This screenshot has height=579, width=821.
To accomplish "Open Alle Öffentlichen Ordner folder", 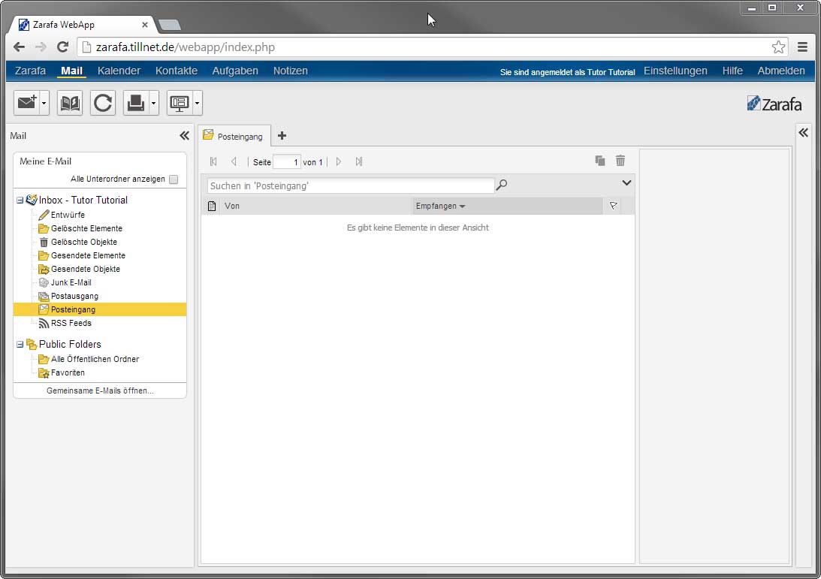I will pos(95,359).
